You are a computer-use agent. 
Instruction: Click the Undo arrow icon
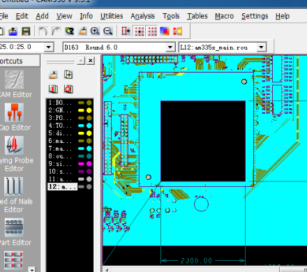point(43,31)
